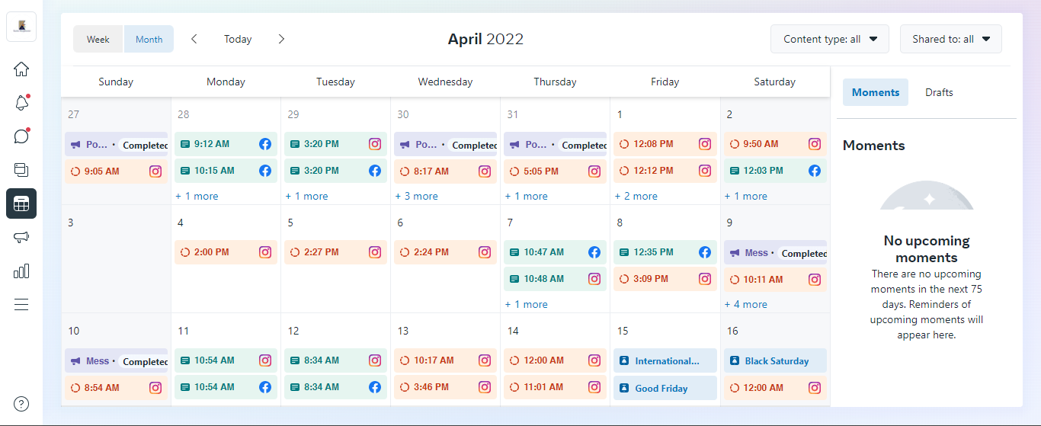Go to next month with right chevron

[x=281, y=39]
